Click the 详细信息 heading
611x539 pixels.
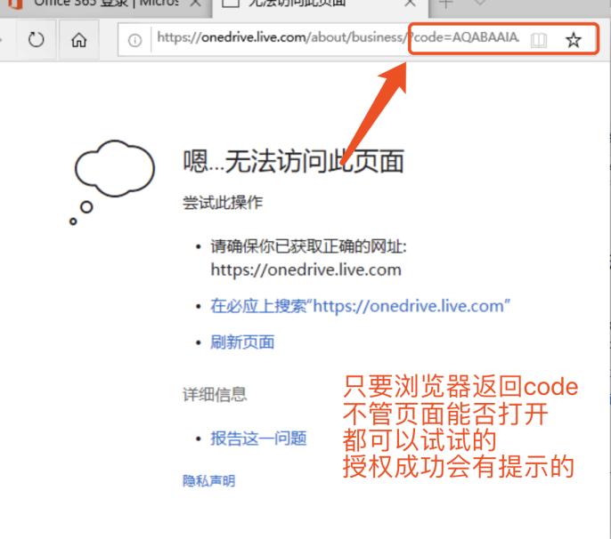click(x=215, y=394)
